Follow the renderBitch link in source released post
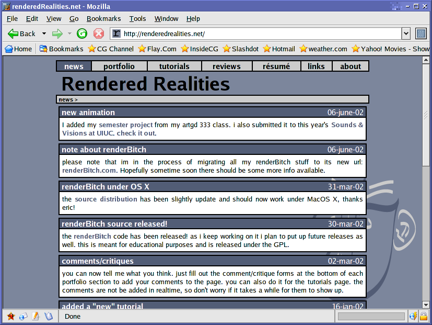This screenshot has width=432, height=325. (92, 237)
